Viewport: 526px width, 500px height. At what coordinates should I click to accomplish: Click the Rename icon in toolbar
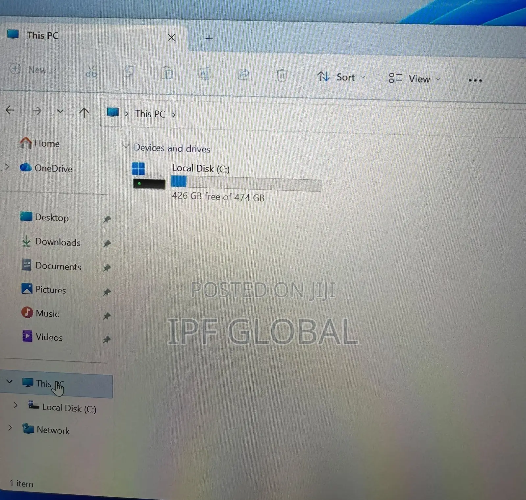pyautogui.click(x=205, y=74)
